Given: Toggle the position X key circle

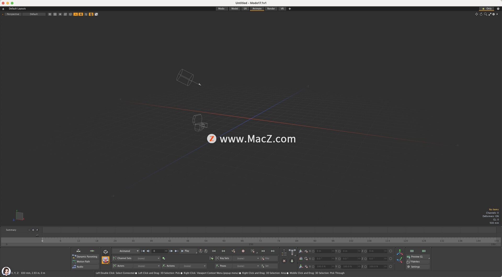Looking at the screenshot, I should point(313,251).
